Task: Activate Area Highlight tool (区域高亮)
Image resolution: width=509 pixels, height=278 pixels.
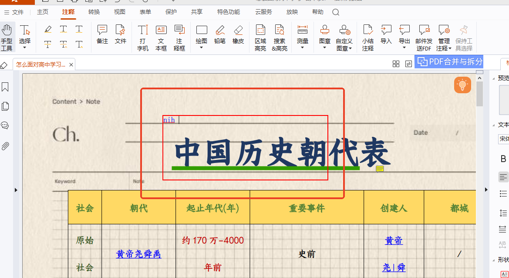Action: [260, 37]
